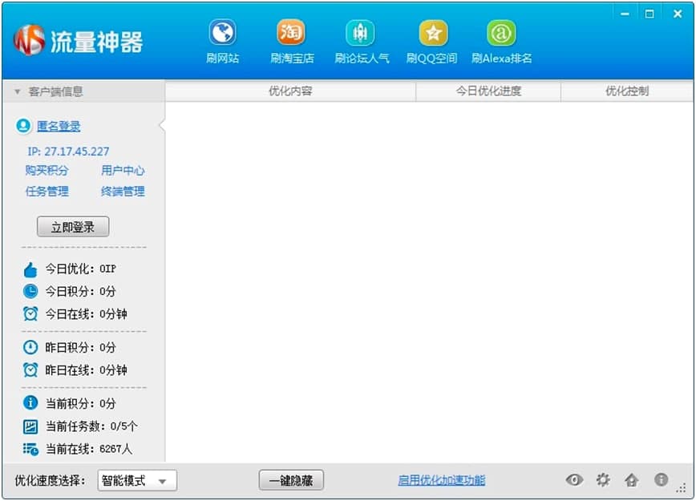Click the 昨日积分: 0分 text
The image size is (696, 501).
80,347
